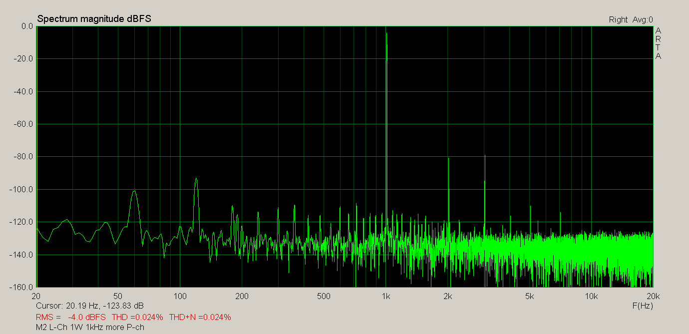Click the 1k frequency axis label
The image size is (689, 334).
pyautogui.click(x=385, y=296)
